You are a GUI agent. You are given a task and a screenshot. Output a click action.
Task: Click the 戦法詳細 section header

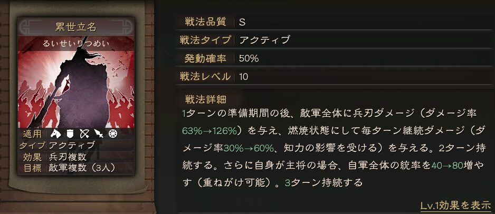tap(206, 99)
